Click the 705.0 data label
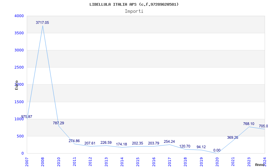The height and width of the screenshot is (168, 268). tap(263, 126)
